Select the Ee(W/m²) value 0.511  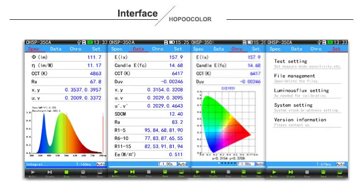coord(176,154)
